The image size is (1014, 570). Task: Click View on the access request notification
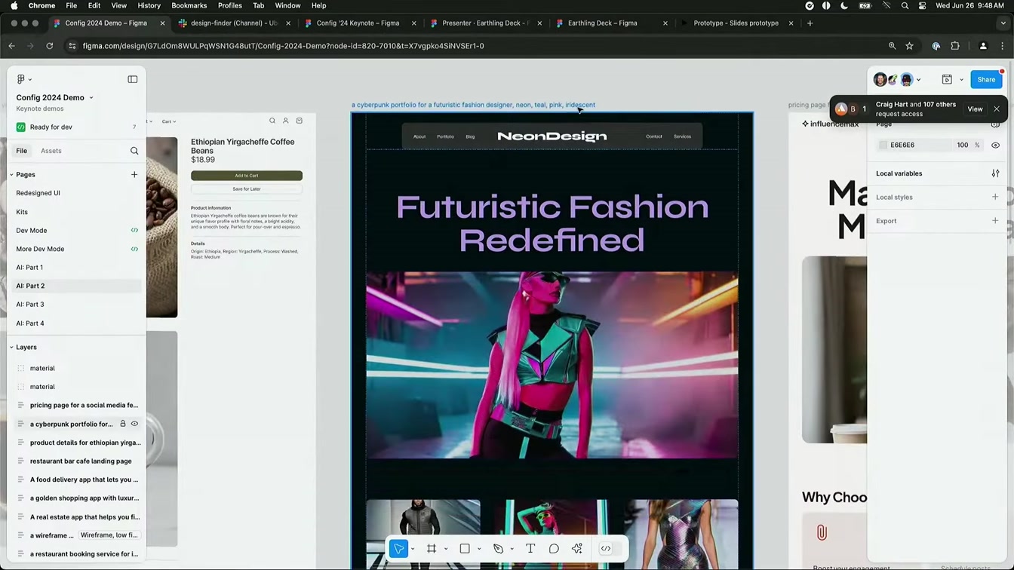[975, 109]
